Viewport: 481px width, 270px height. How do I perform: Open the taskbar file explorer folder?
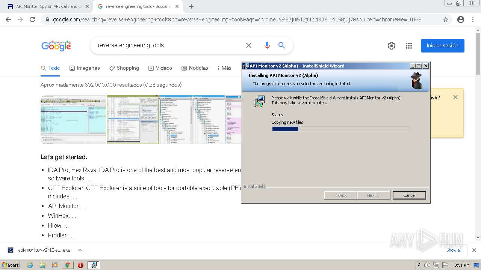(x=42, y=265)
